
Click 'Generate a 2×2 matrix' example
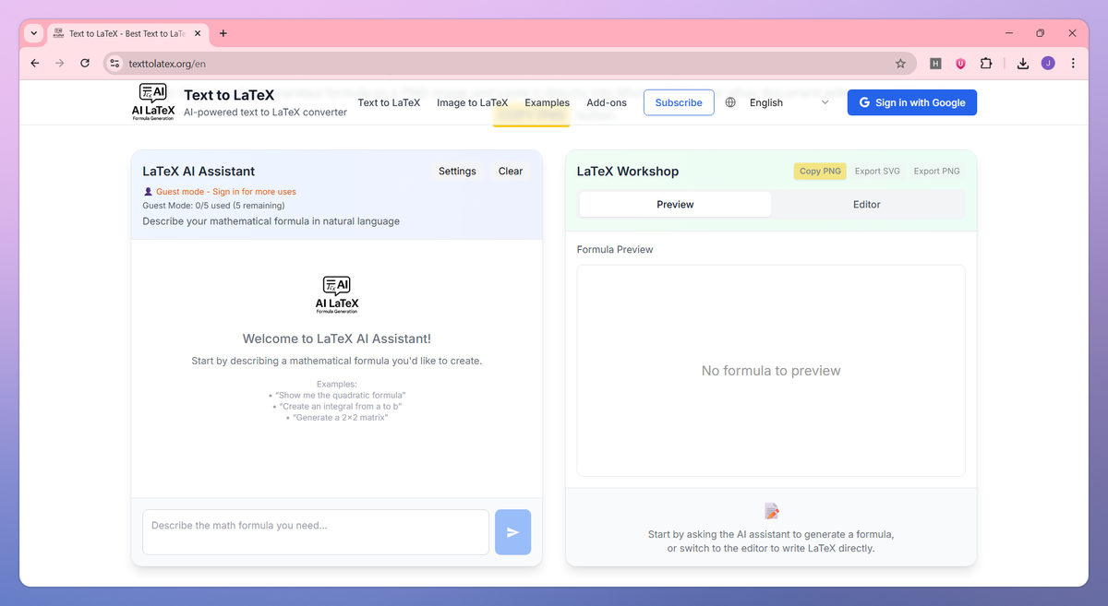[x=340, y=418]
